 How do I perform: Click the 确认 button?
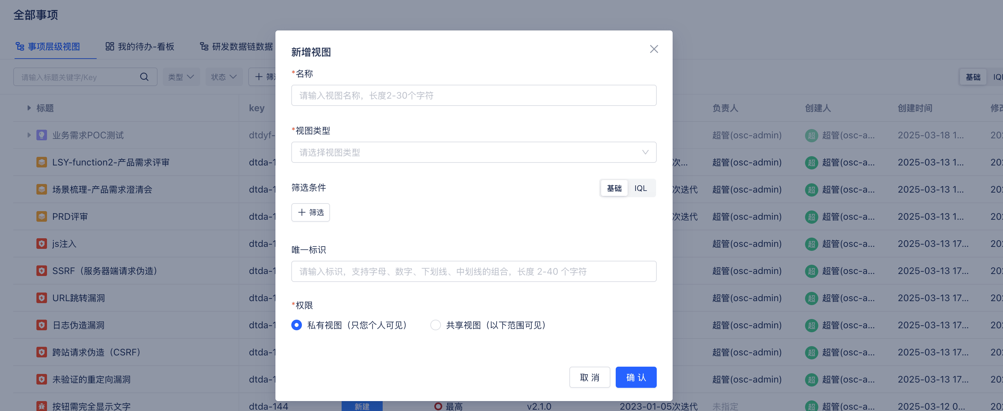click(x=636, y=377)
